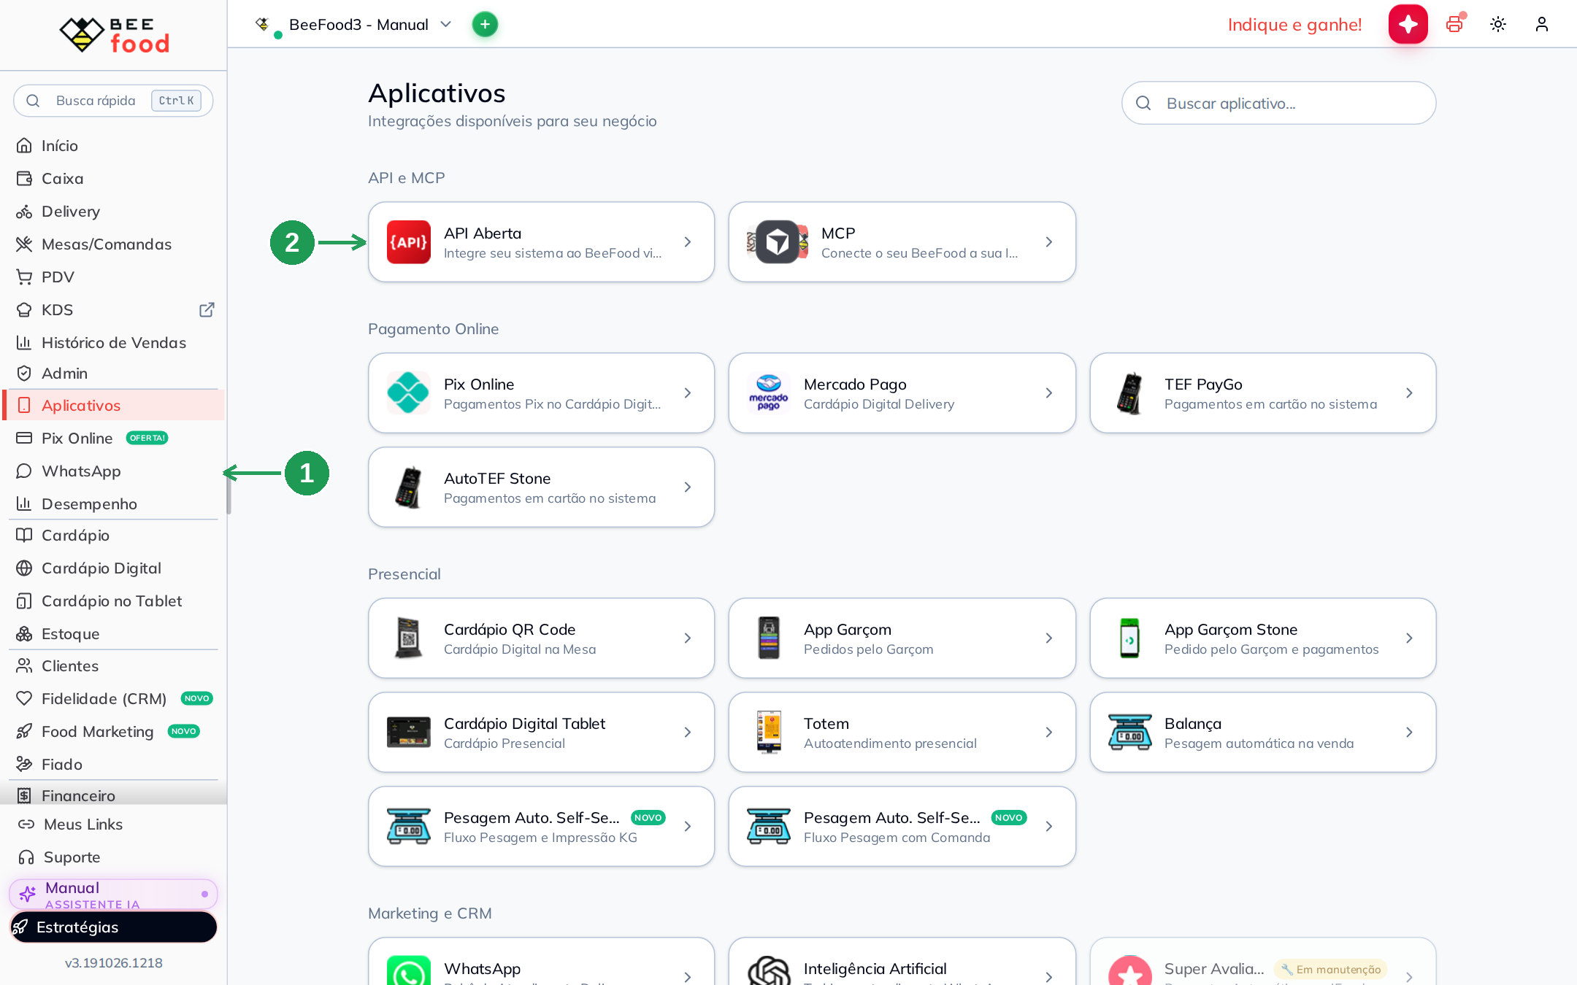The width and height of the screenshot is (1577, 985).
Task: Open Suporte link in sidebar
Action: point(113,857)
